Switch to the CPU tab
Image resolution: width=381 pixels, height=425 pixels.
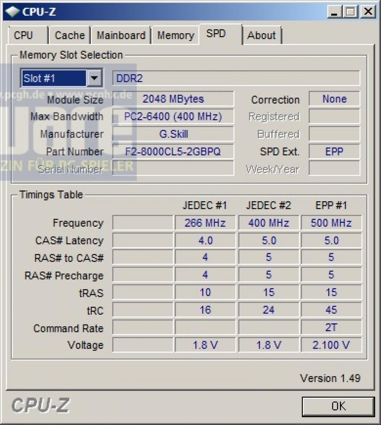(28, 35)
